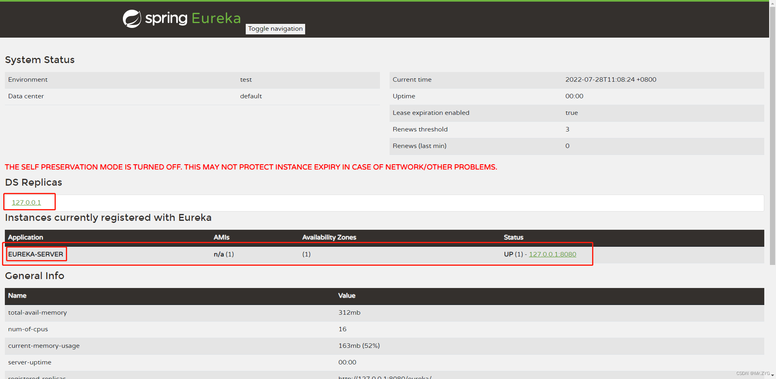Click the current-memory-usage row name
The height and width of the screenshot is (379, 776).
click(x=44, y=346)
